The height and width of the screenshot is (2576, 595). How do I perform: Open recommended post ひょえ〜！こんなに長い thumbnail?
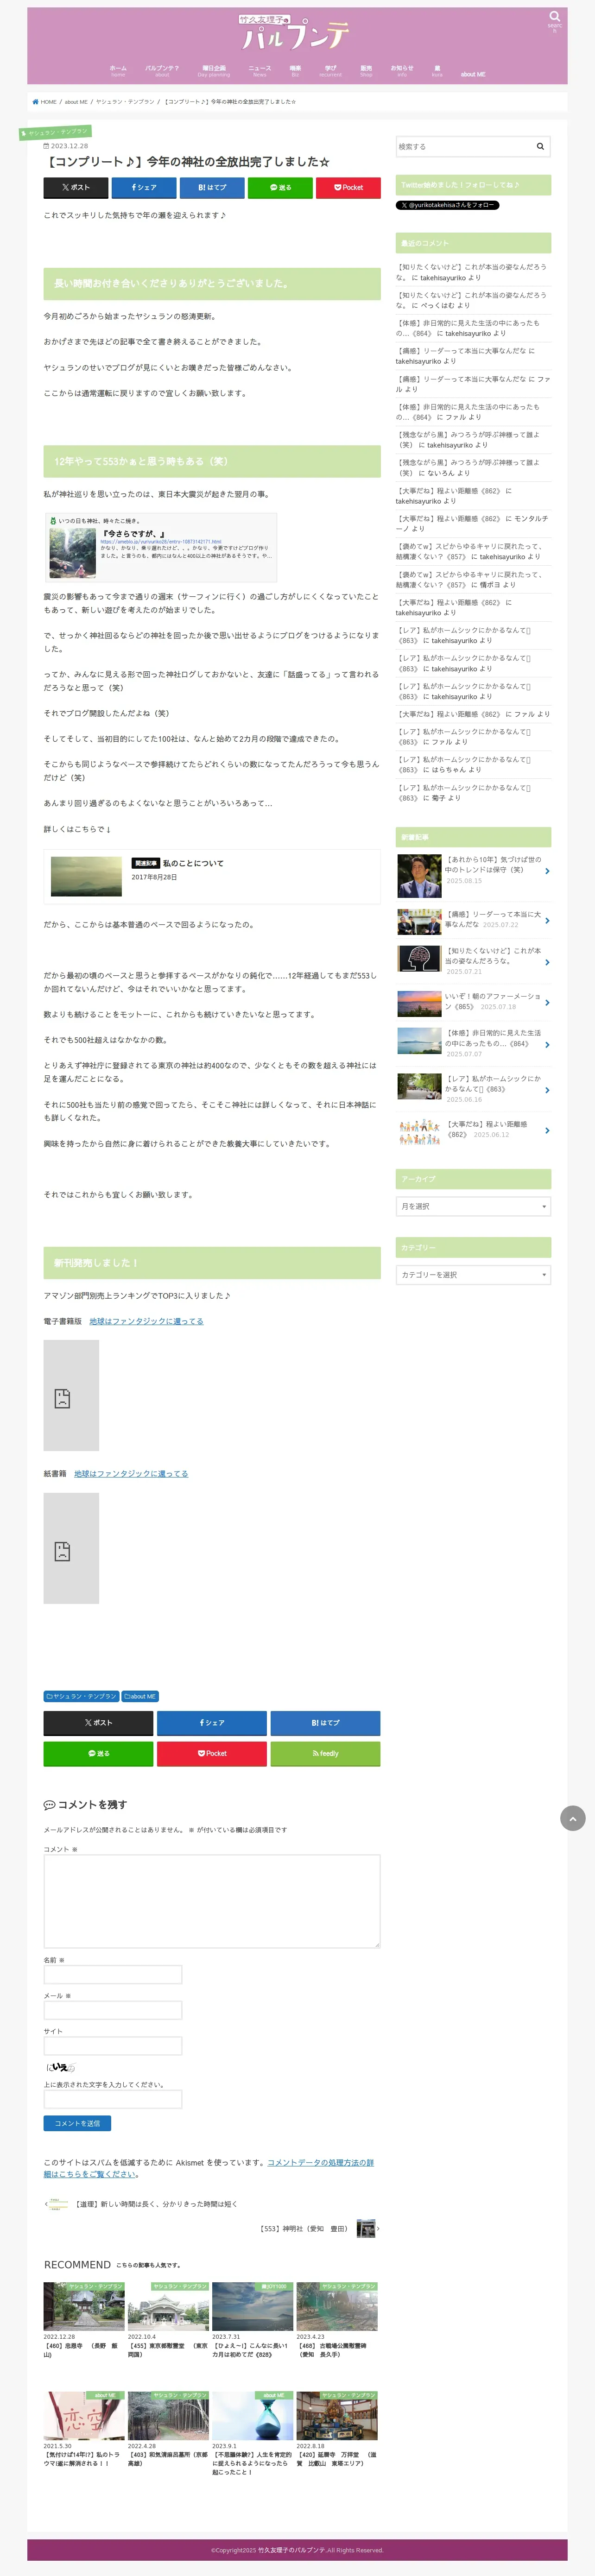(x=253, y=2306)
